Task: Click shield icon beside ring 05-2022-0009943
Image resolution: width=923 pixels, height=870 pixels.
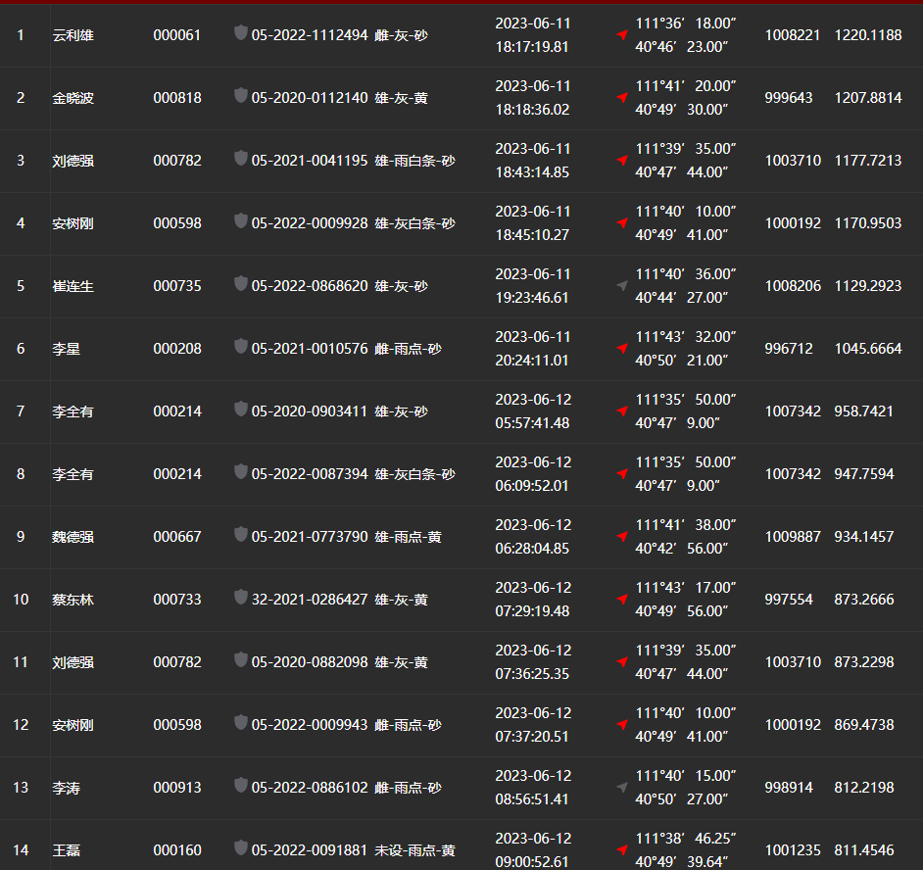Action: [241, 723]
